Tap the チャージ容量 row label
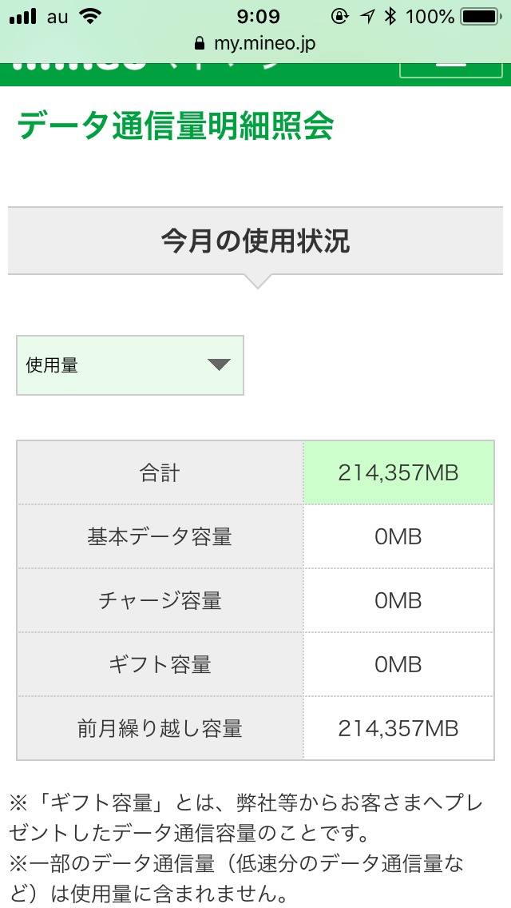Image resolution: width=511 pixels, height=908 pixels. (x=160, y=600)
